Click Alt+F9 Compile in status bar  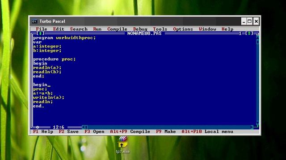click(130, 132)
